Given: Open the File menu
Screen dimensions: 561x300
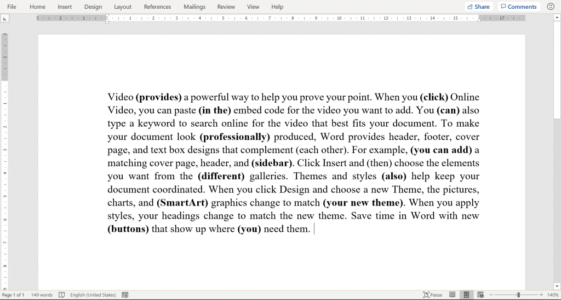Looking at the screenshot, I should pyautogui.click(x=12, y=7).
